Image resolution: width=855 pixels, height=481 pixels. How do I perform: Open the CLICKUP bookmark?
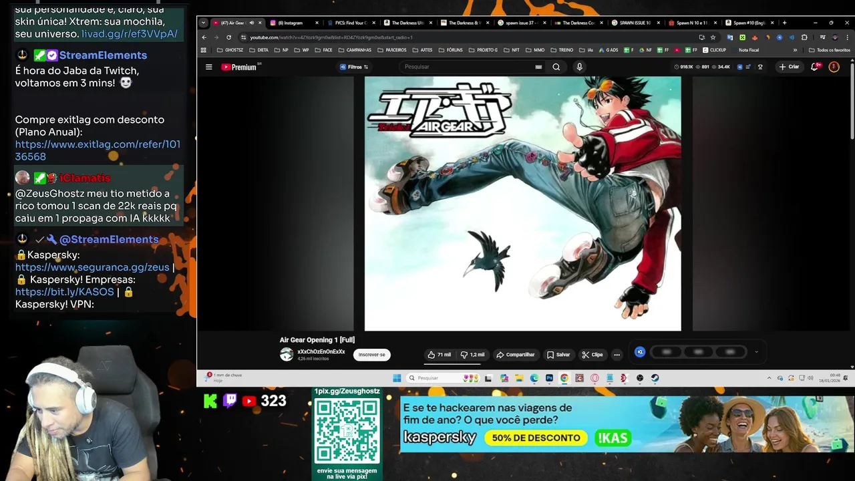pos(714,50)
